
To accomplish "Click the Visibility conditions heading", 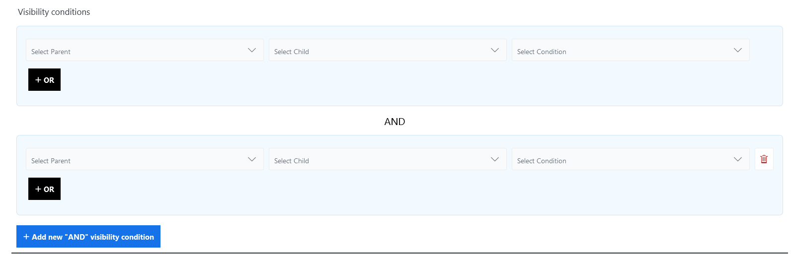I will pyautogui.click(x=54, y=12).
